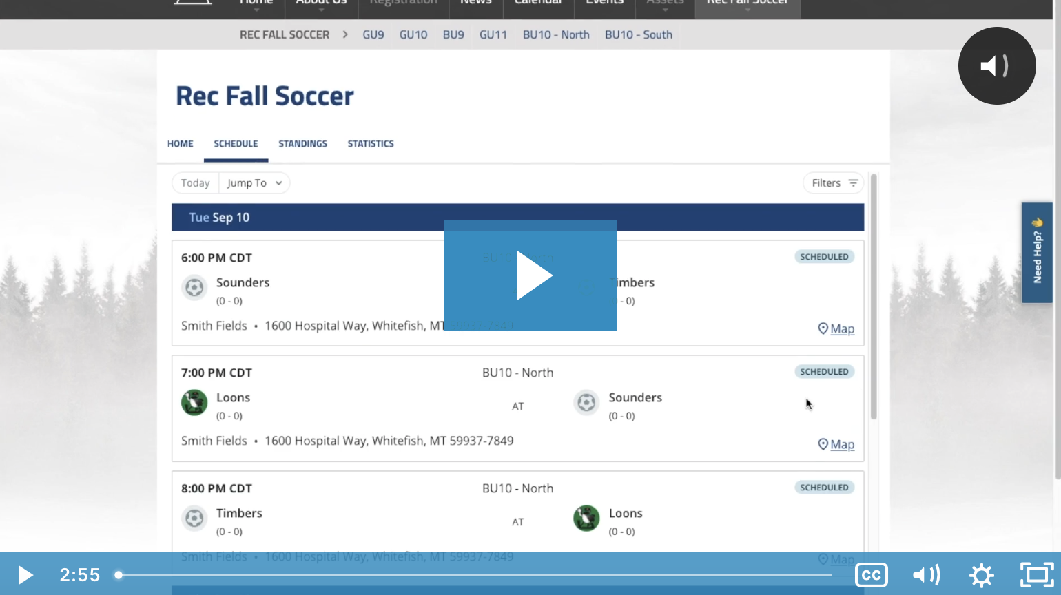The width and height of the screenshot is (1061, 595).
Task: Open the BU10 - South link
Action: [x=639, y=34]
